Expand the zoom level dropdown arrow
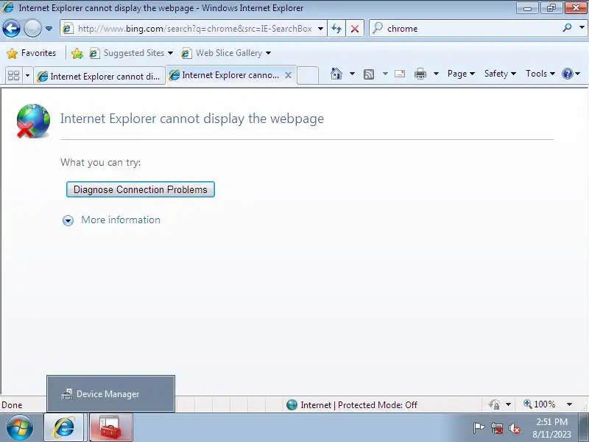This screenshot has width=589, height=442. (x=569, y=404)
